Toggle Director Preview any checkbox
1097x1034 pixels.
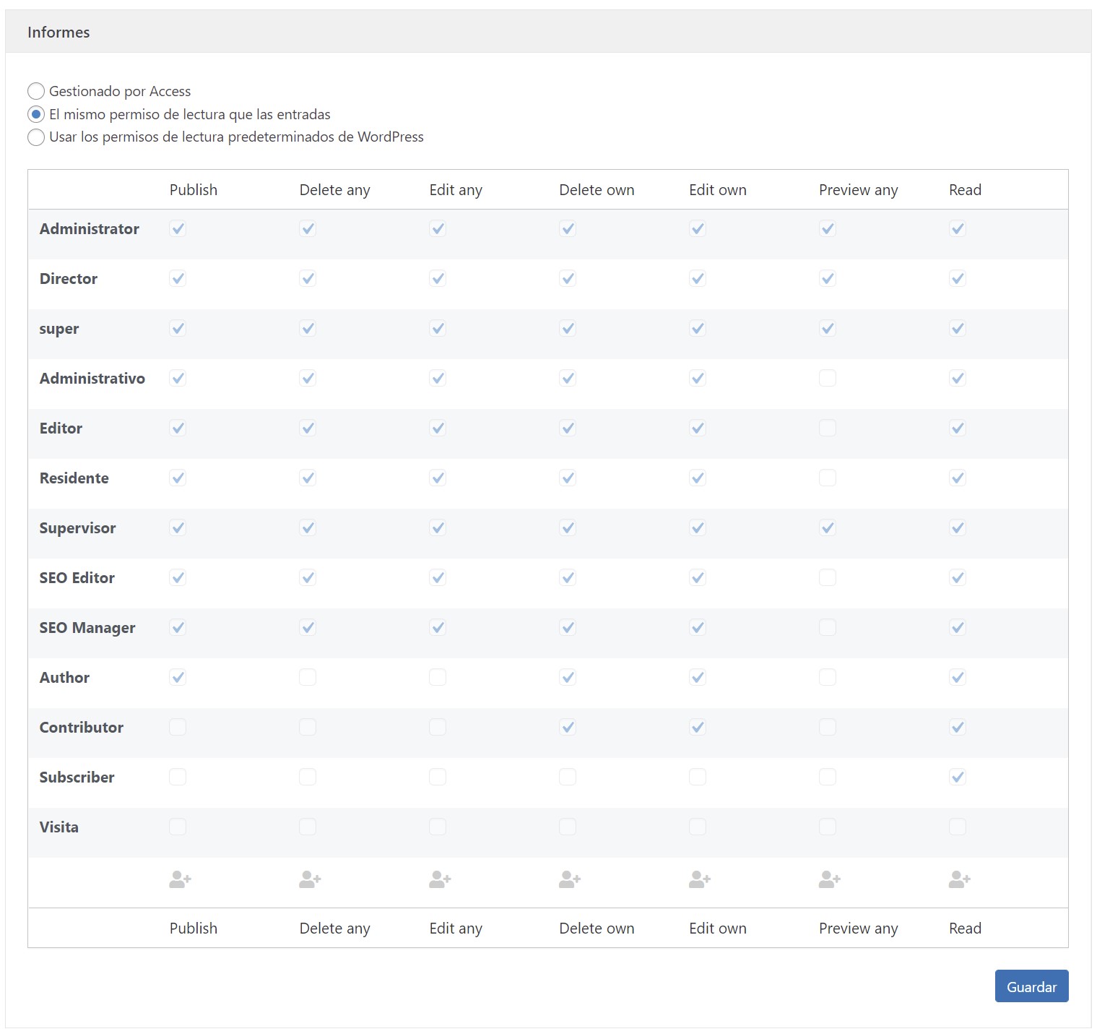828,278
